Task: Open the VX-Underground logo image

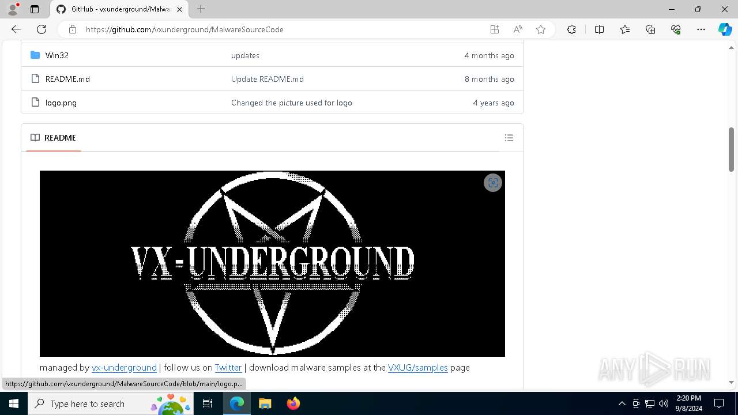Action: [272, 263]
